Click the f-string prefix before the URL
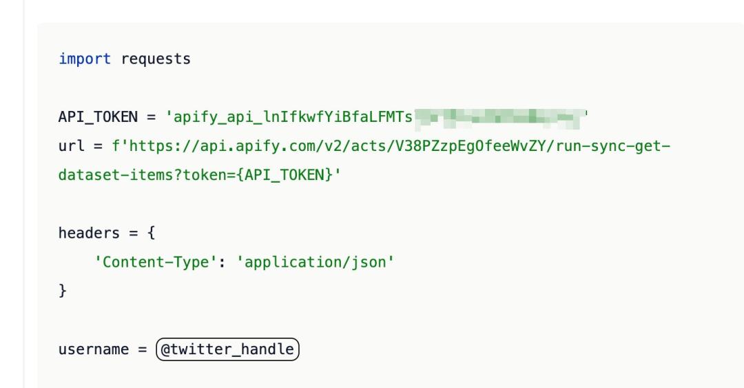Viewport: 744px width, 388px height. [116, 146]
